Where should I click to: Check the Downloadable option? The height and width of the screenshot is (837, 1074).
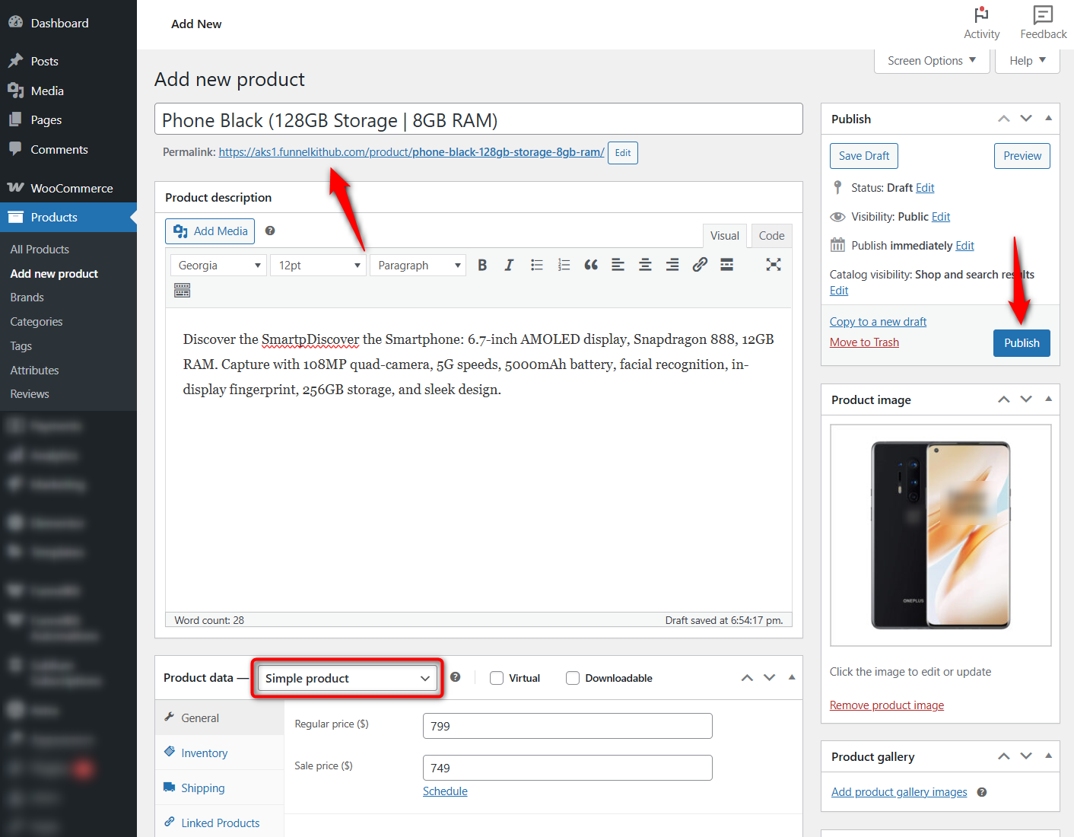point(572,677)
